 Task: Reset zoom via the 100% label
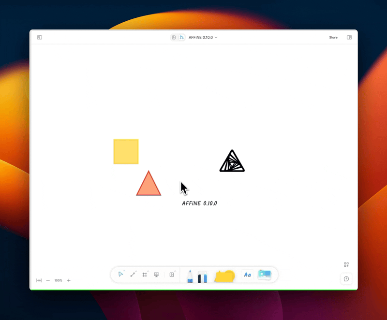[x=58, y=280]
